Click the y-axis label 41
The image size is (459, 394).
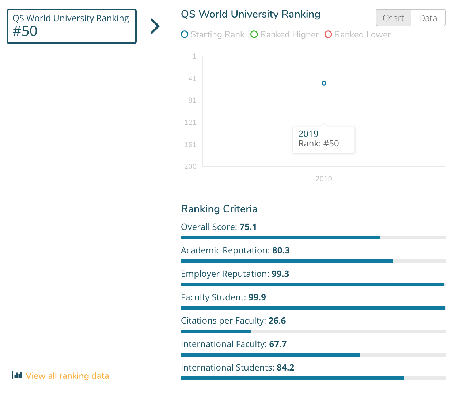[x=192, y=79]
